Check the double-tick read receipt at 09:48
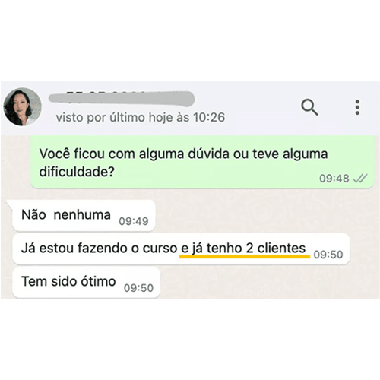Viewport: 380px width, 380px height. pos(360,179)
